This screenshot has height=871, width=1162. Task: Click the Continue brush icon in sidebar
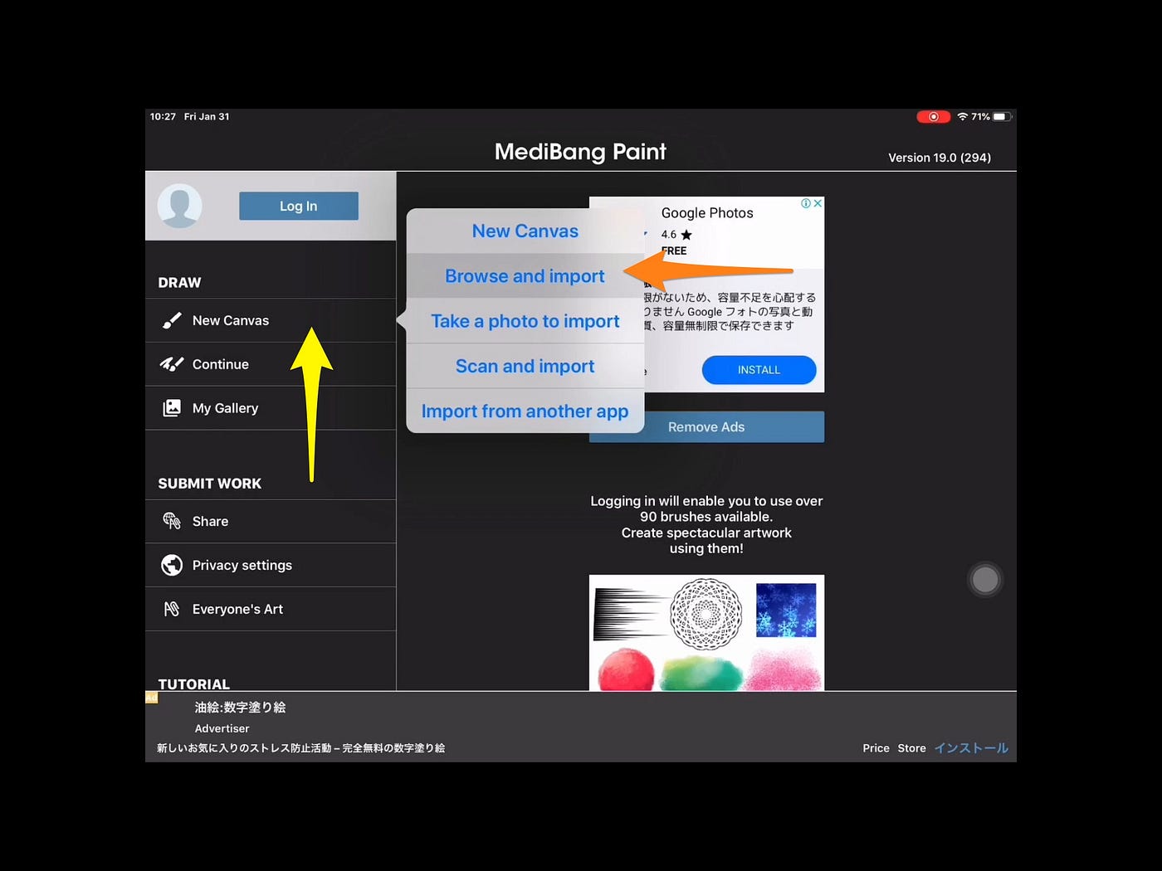(x=172, y=364)
